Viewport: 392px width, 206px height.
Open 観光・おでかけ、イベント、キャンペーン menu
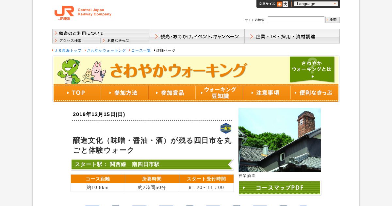(x=197, y=36)
